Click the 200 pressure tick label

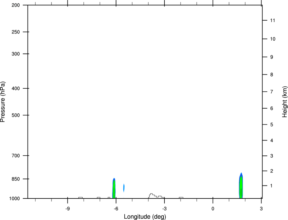[x=16, y=5]
